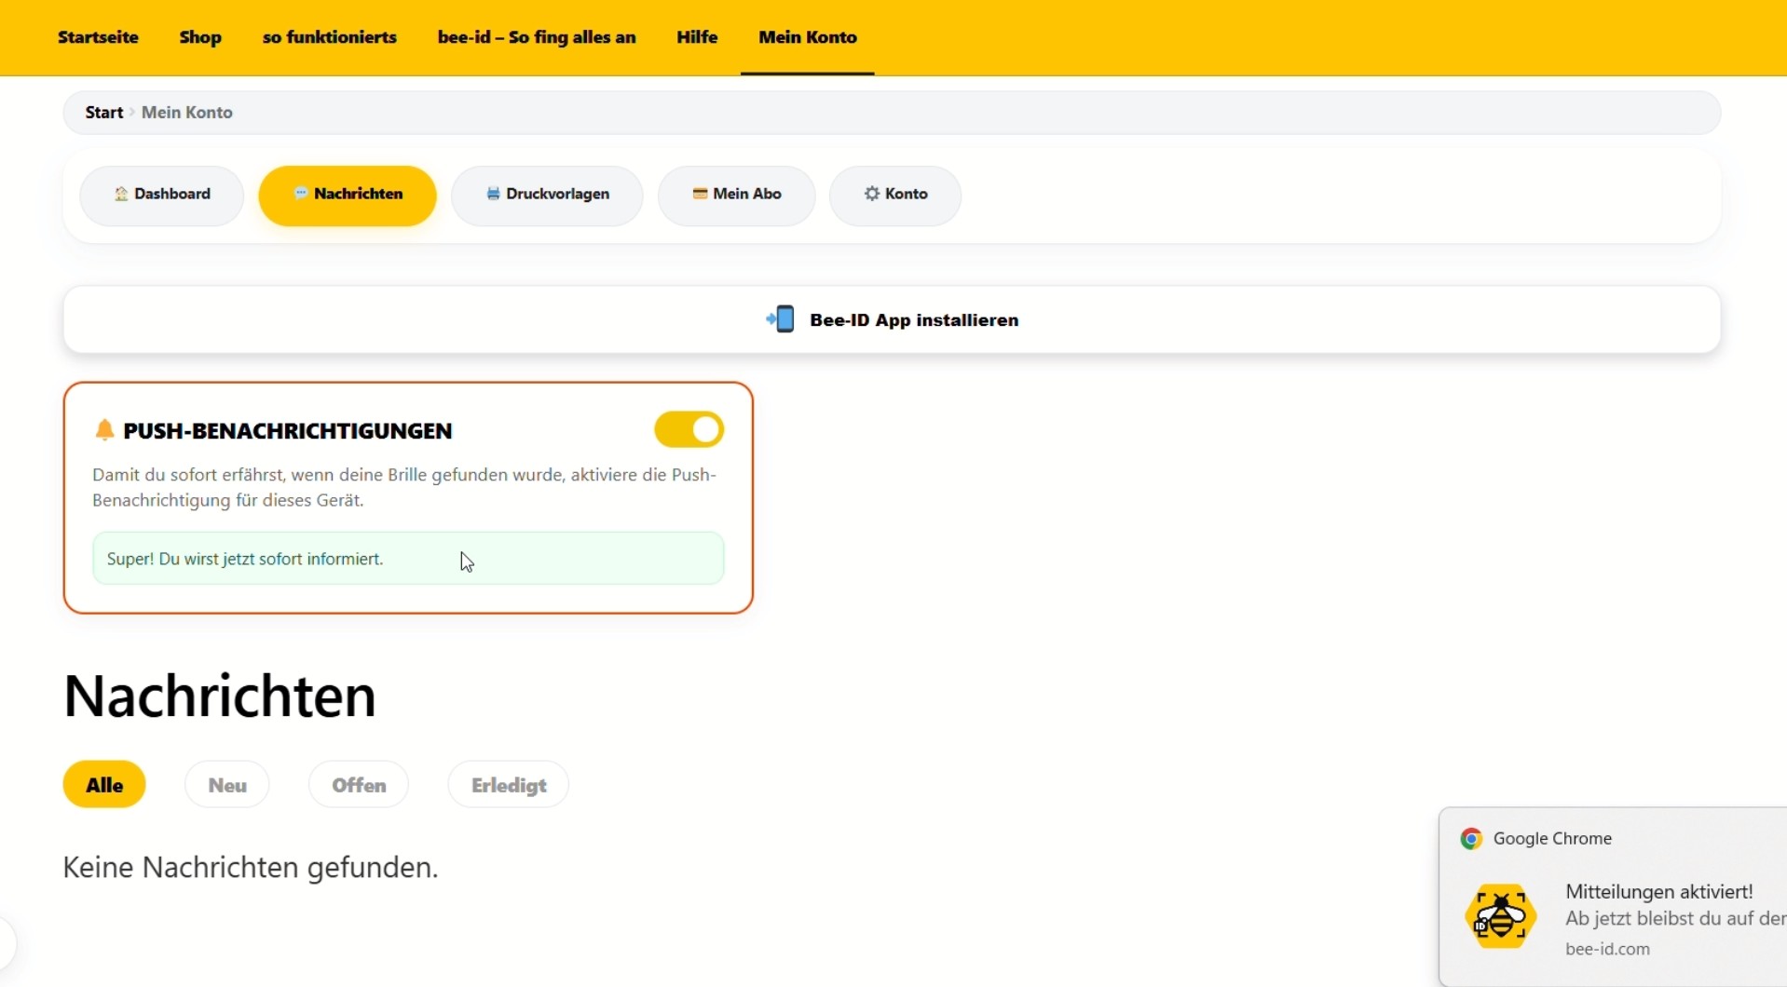Open the Nachrichten tab
The height and width of the screenshot is (987, 1787).
pos(348,195)
